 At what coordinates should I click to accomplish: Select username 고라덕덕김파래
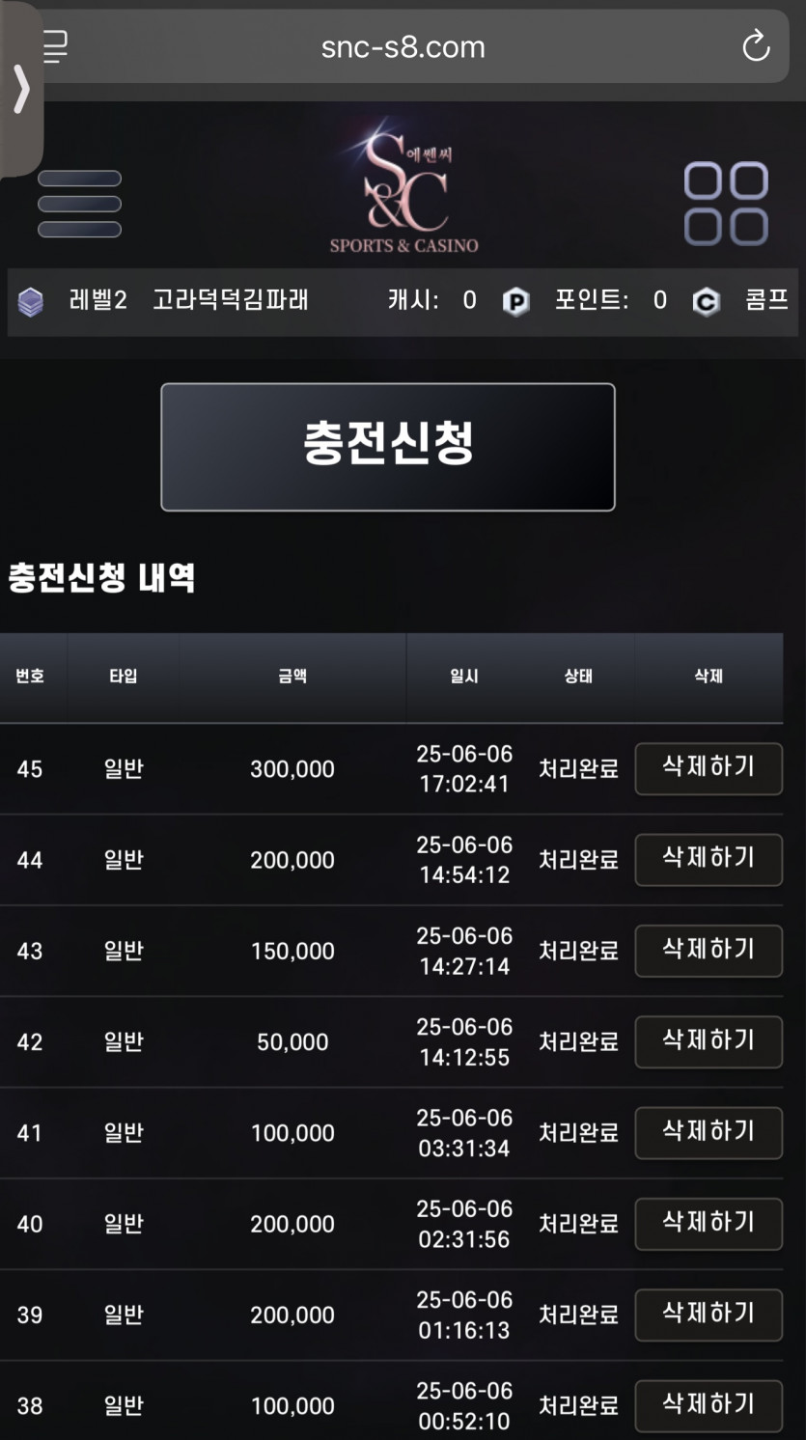tap(231, 300)
